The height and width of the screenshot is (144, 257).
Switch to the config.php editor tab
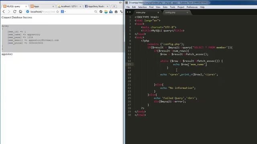(x=177, y=12)
